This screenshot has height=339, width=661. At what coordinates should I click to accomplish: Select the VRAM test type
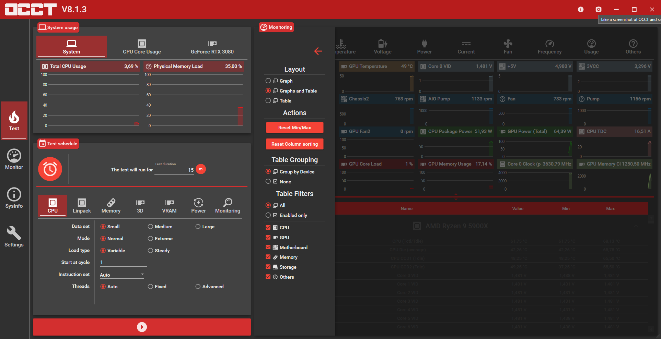169,206
